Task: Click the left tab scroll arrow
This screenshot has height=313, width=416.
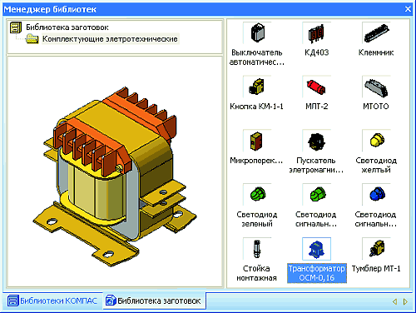Action: click(x=394, y=301)
